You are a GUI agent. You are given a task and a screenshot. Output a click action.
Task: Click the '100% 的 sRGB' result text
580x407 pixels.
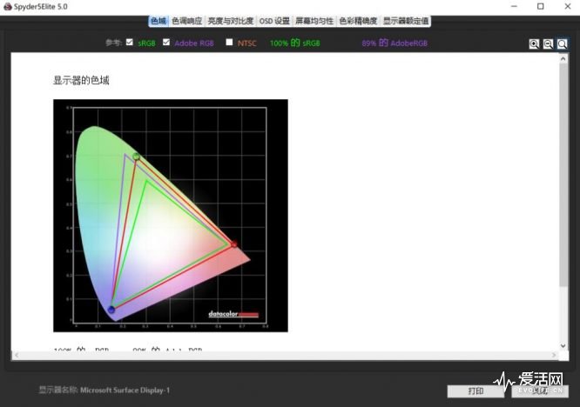pos(295,43)
